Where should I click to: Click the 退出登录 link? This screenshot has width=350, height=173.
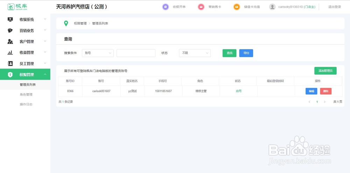335,7
